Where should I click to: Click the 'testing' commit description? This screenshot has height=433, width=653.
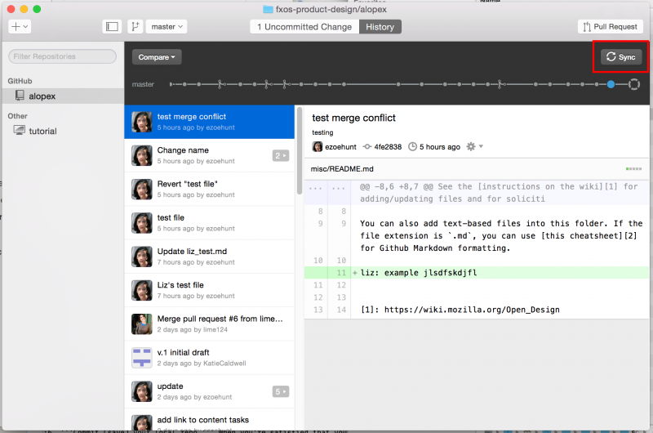click(x=322, y=132)
